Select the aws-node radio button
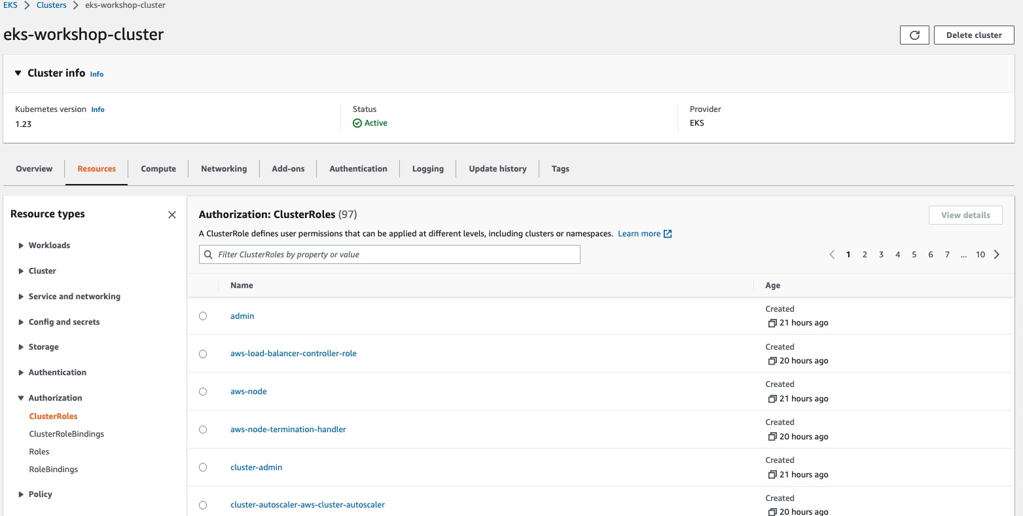1023x516 pixels. point(203,392)
